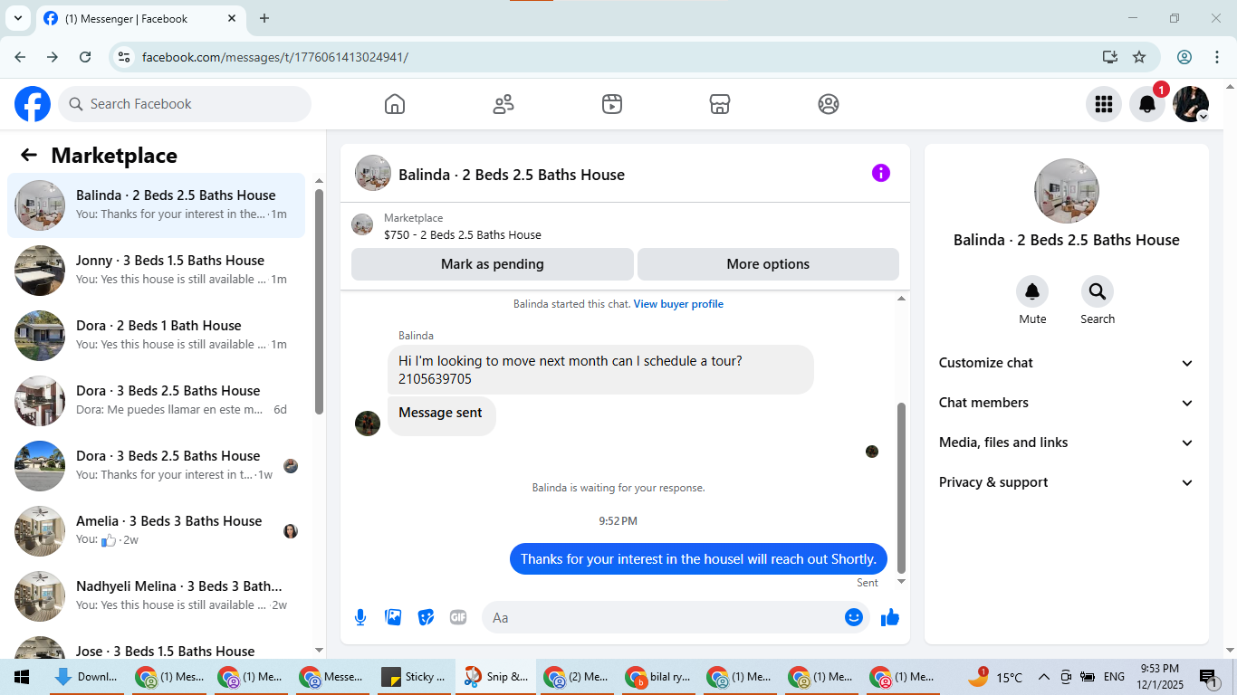Open the Groups icon in top navigation
Viewport: 1237px width, 695px height.
[x=829, y=104]
